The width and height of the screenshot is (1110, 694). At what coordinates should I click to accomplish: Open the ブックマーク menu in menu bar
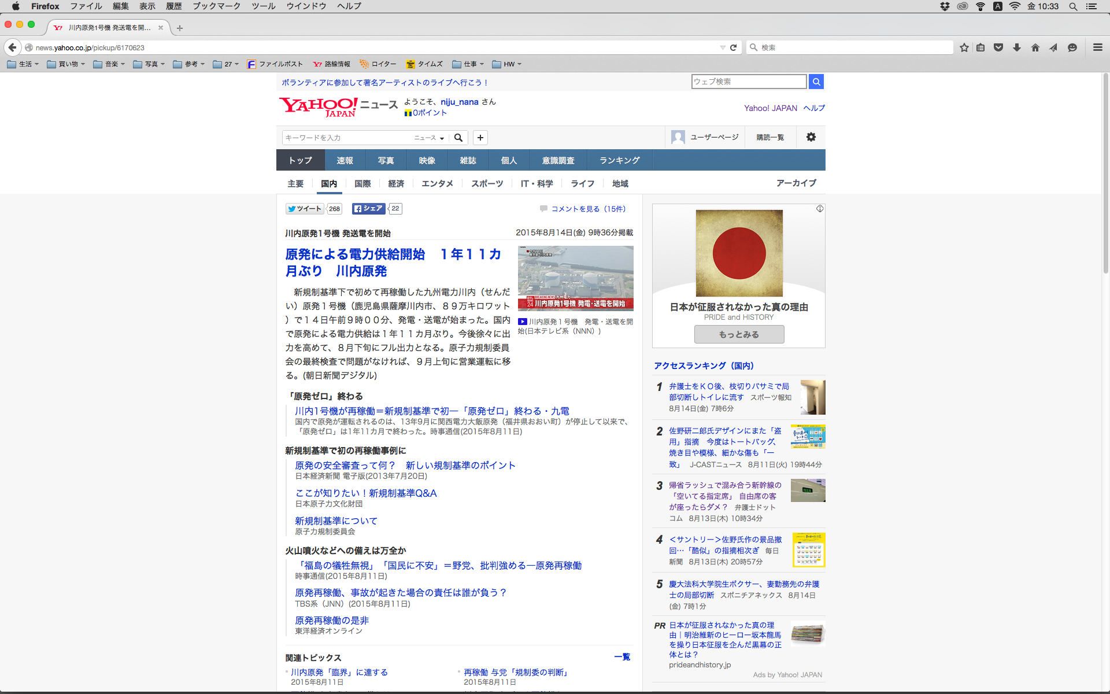pyautogui.click(x=216, y=6)
